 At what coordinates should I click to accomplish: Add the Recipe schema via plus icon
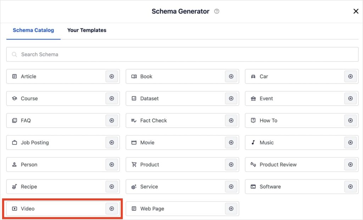112,187
